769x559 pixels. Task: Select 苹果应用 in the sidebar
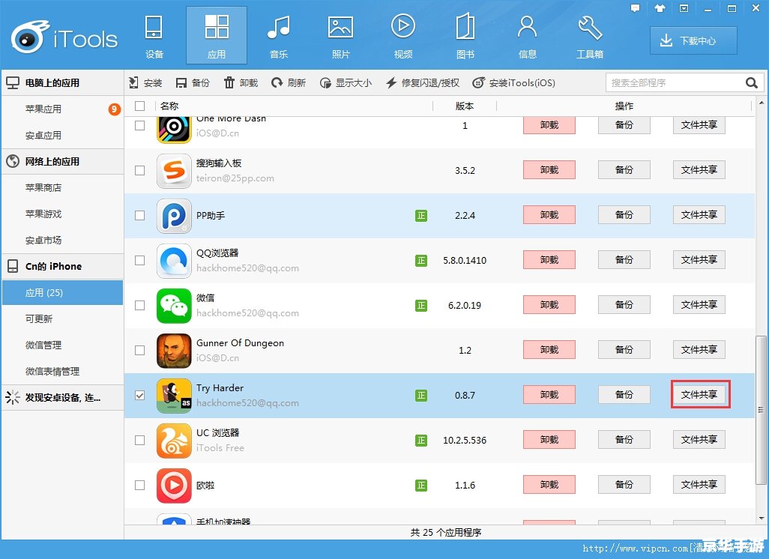pos(62,109)
